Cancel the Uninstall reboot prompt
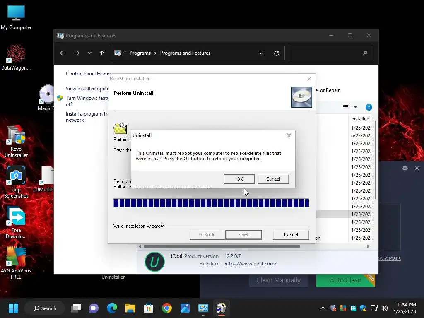424x318 pixels. pos(273,179)
